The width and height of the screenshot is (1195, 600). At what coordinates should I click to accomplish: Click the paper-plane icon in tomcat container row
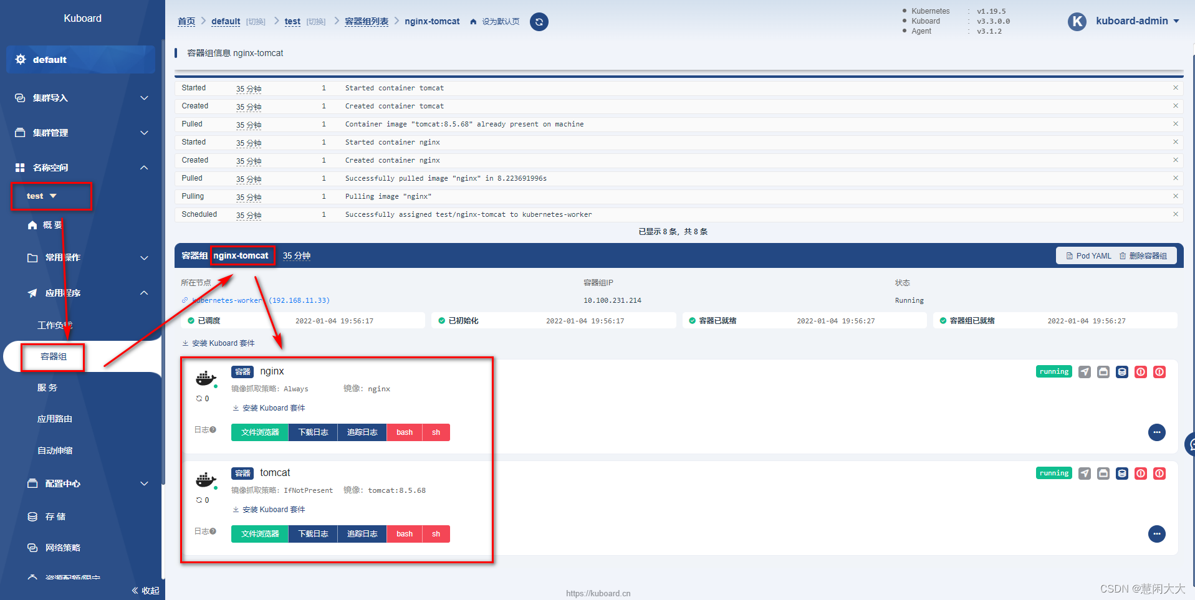[x=1085, y=474]
